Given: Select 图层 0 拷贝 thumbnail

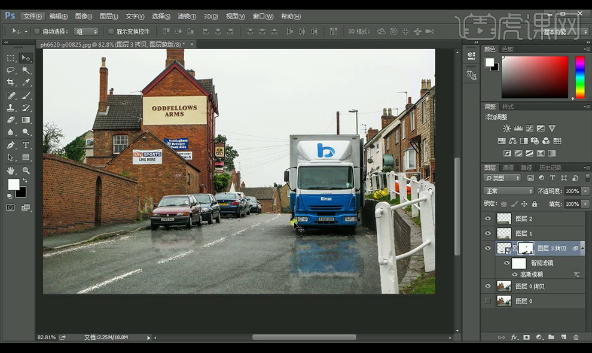Looking at the screenshot, I should point(503,286).
